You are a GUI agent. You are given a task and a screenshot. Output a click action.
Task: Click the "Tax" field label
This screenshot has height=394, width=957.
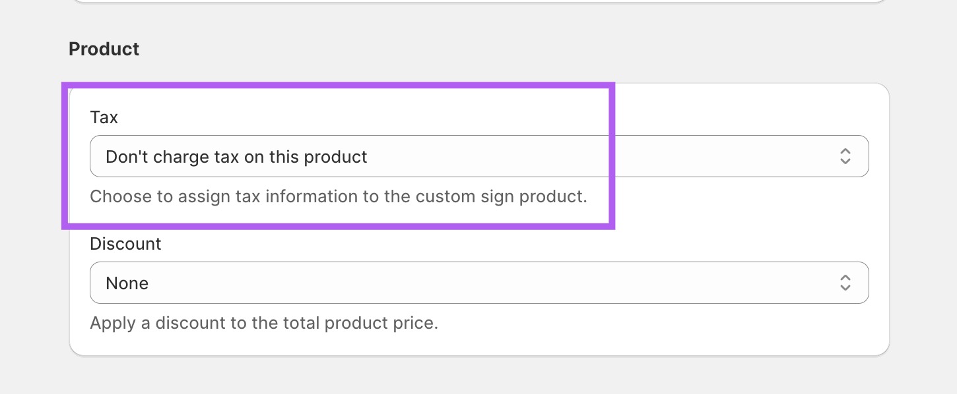click(104, 117)
